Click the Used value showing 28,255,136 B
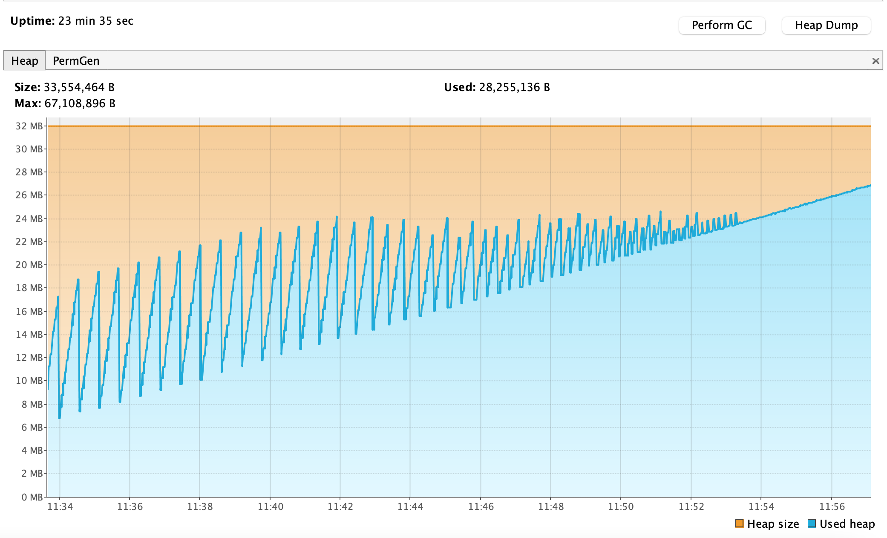 [x=513, y=87]
